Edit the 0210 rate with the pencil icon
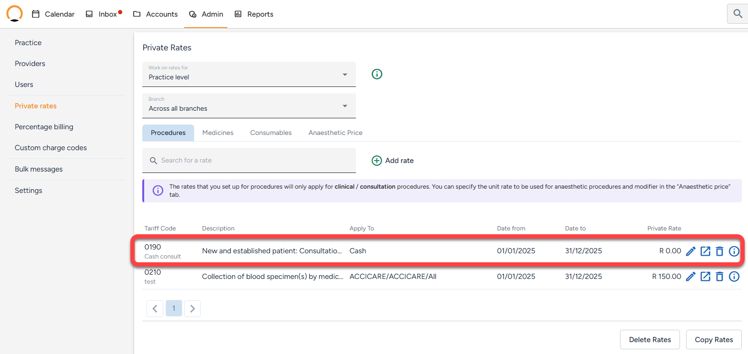The image size is (748, 354). coord(691,277)
